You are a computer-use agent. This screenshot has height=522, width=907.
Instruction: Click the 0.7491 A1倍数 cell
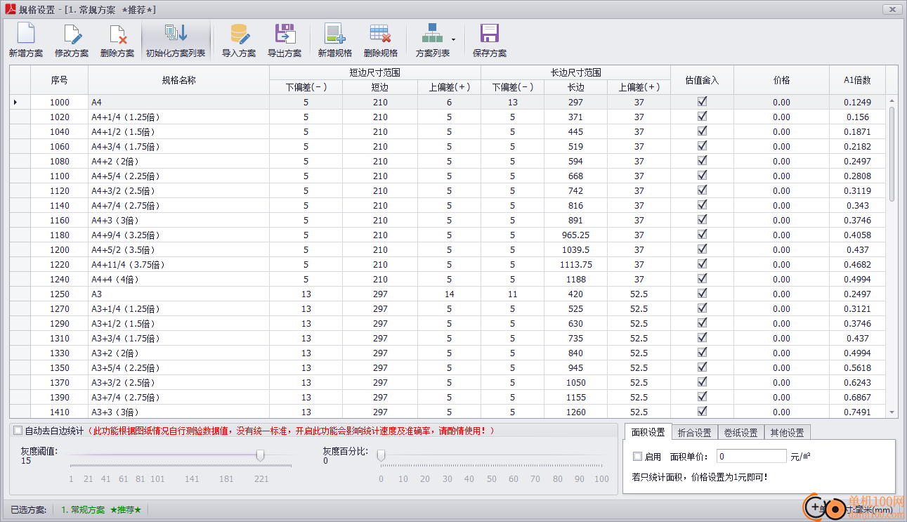coord(857,412)
